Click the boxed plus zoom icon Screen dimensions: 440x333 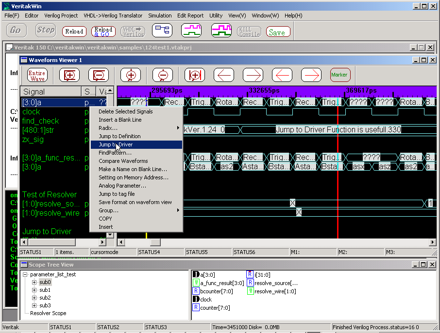click(69, 75)
